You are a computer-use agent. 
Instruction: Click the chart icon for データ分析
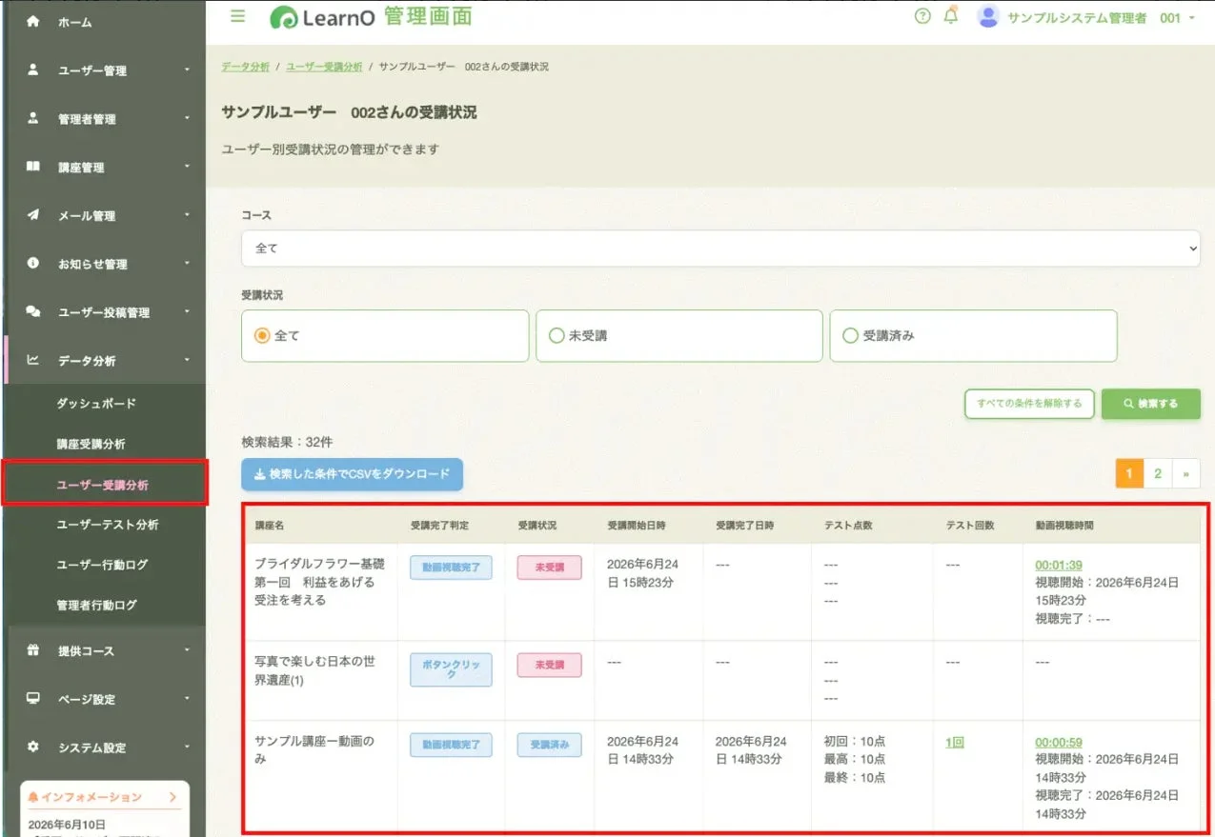33,360
